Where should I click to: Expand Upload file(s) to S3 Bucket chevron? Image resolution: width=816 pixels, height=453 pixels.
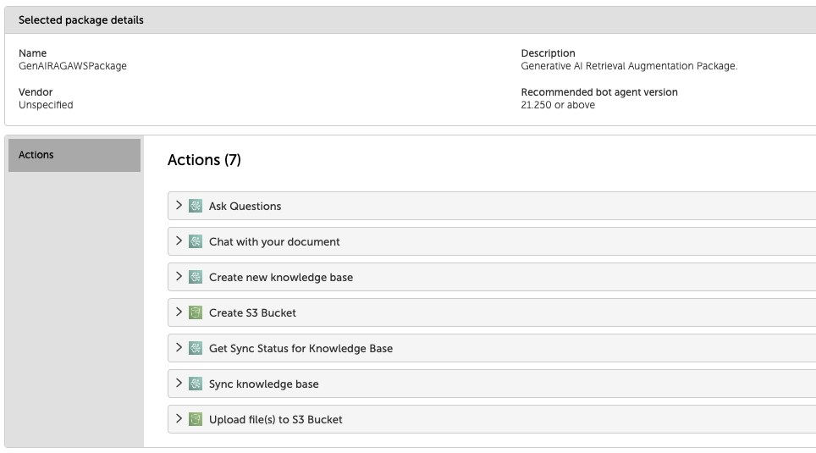[x=179, y=418]
